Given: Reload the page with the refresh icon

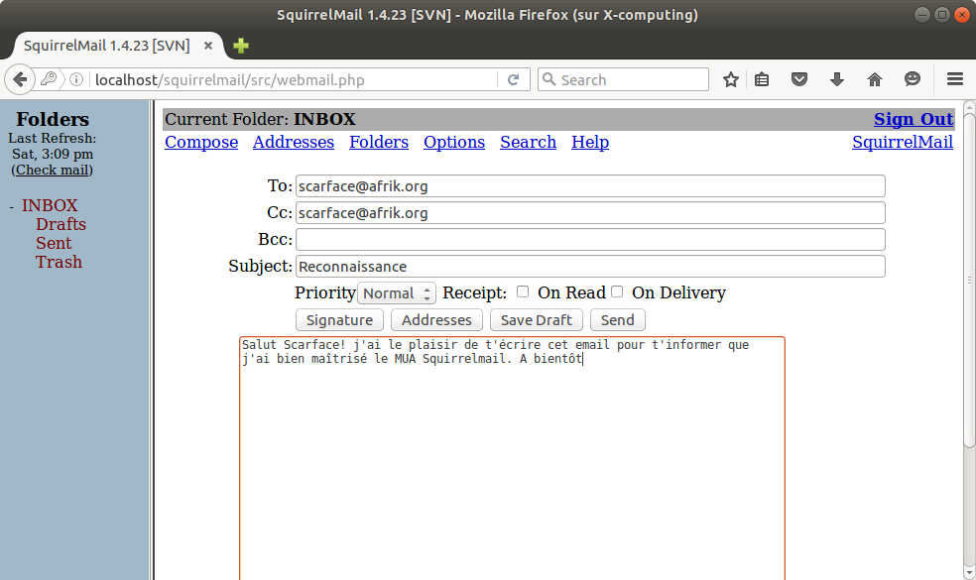Looking at the screenshot, I should click(x=514, y=79).
